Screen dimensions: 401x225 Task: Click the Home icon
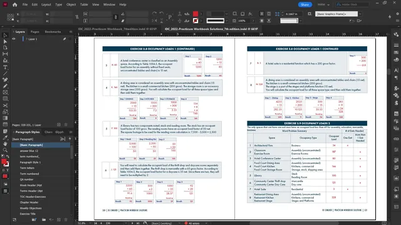[15, 4]
